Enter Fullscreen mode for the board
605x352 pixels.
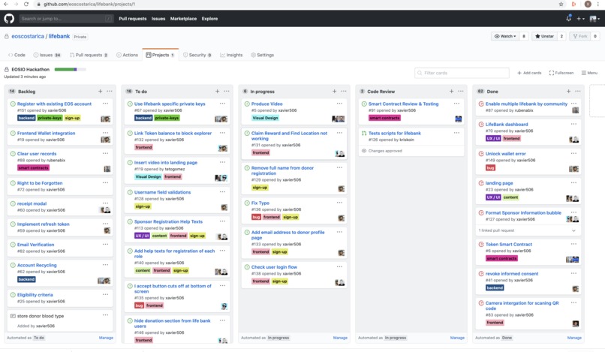click(x=561, y=73)
